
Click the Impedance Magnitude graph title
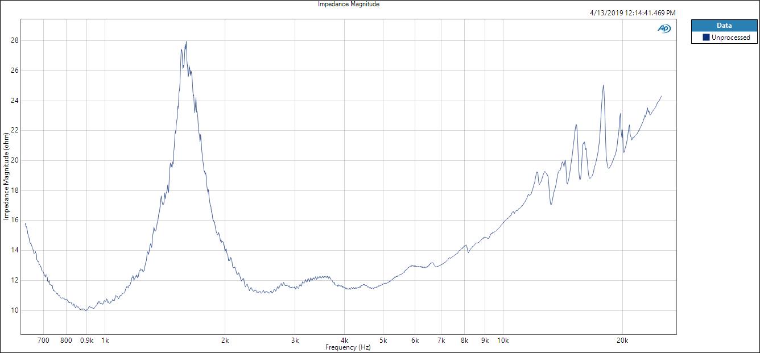point(349,4)
